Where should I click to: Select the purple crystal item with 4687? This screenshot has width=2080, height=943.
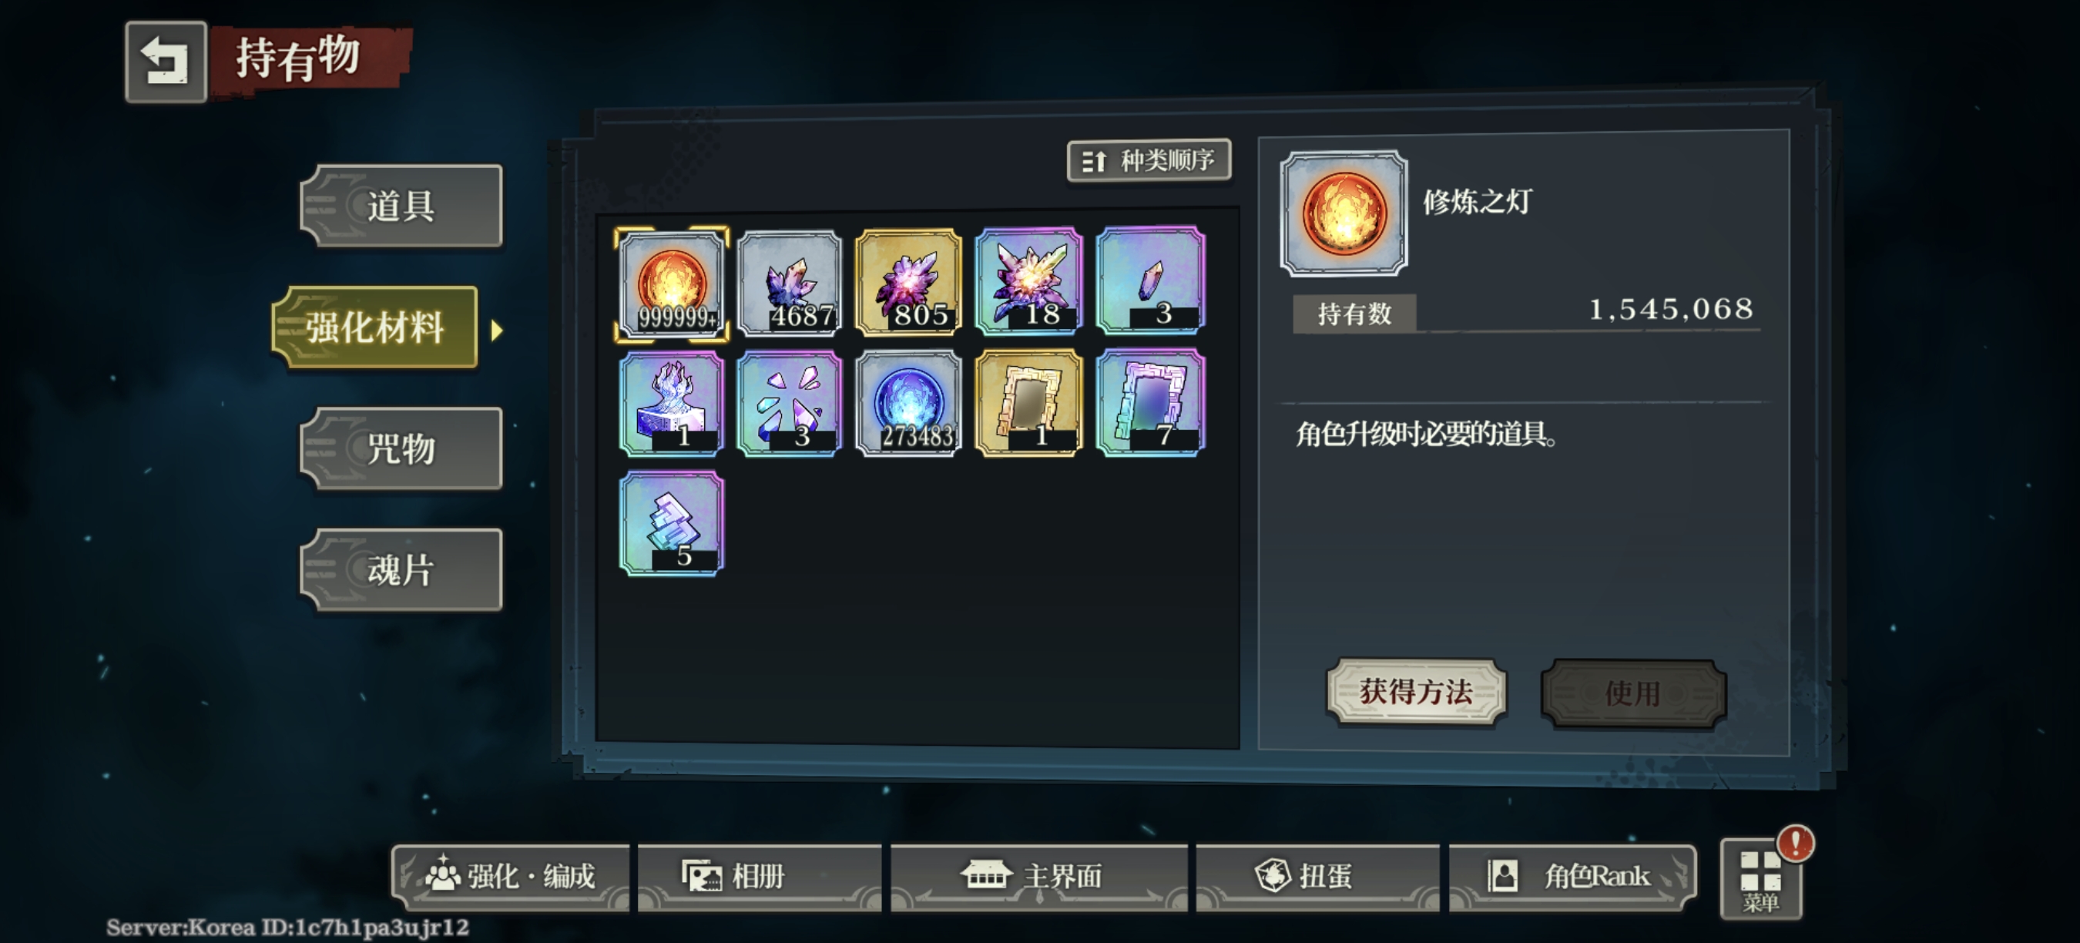(790, 284)
